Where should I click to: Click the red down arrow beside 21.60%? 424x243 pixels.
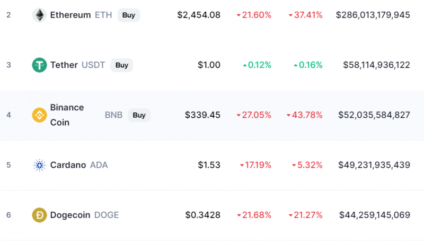[x=238, y=15]
